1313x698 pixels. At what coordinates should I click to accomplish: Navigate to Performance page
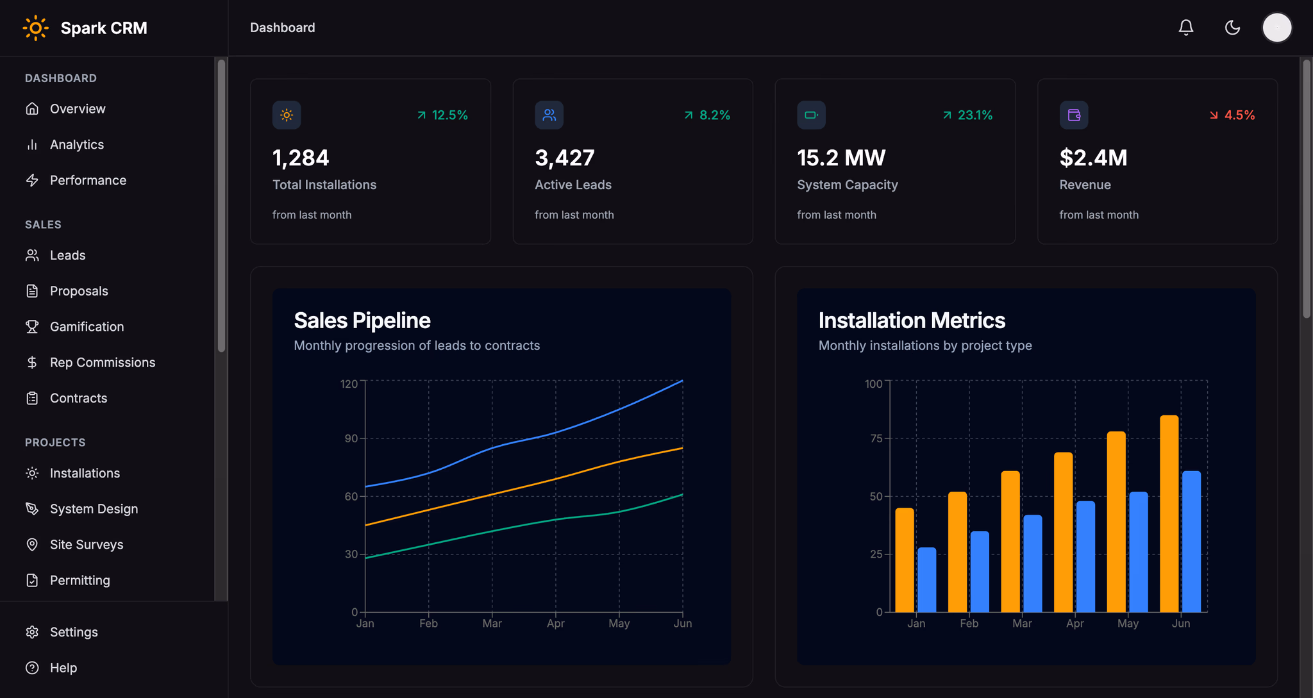click(x=88, y=181)
